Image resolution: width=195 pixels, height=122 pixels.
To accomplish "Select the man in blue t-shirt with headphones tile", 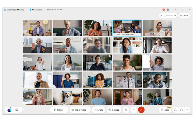I will click(97, 97).
